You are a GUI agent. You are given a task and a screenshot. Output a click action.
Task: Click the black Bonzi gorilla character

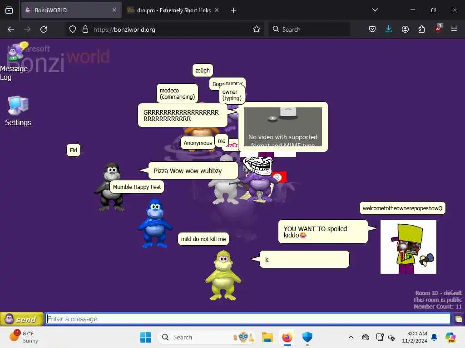pyautogui.click(x=110, y=187)
